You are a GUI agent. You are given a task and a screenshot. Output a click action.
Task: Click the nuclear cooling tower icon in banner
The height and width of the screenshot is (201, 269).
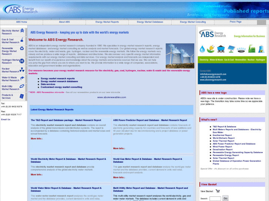coord(261,49)
